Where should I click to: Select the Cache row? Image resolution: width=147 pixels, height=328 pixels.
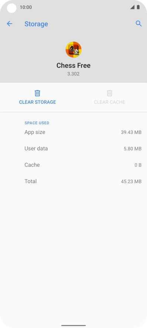[x=83, y=165]
